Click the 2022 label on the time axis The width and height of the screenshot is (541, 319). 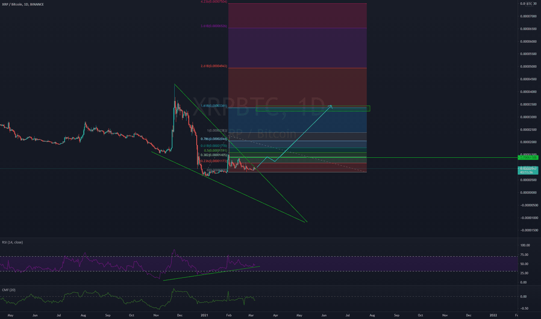click(493, 315)
